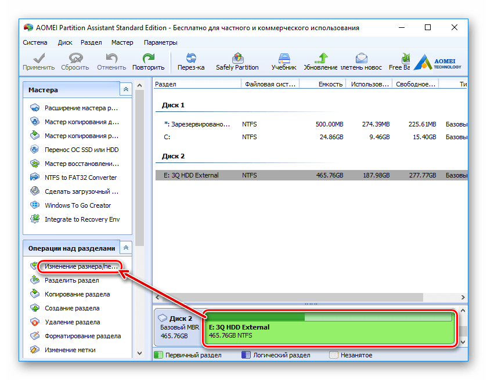Image resolution: width=487 pixels, height=380 pixels.
Task: Open the Параметры menu
Action: click(161, 42)
